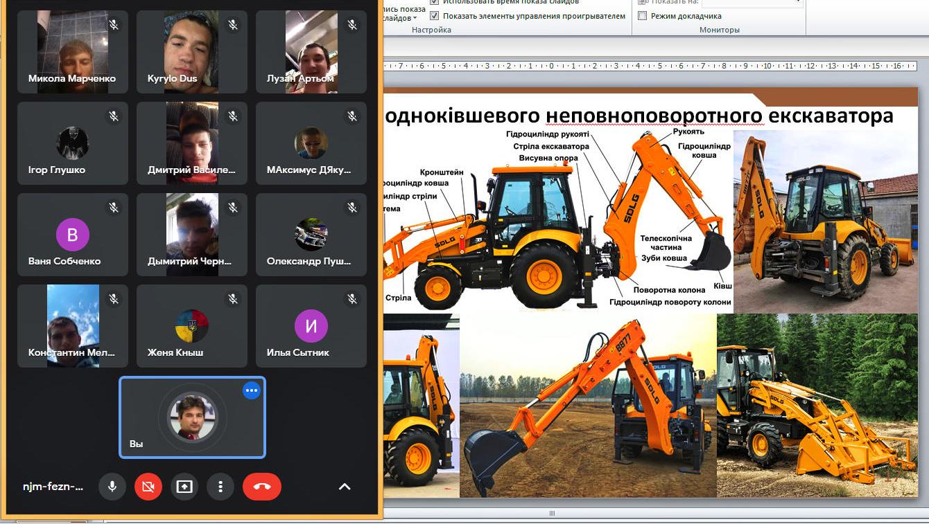Click the 'Мониторы' ribbon group label
This screenshot has height=524, width=929.
point(720,30)
